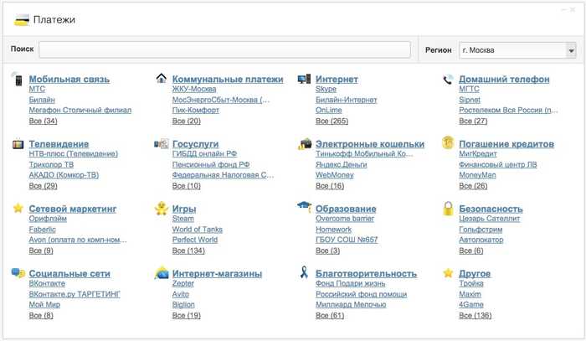This screenshot has width=586, height=341.
Task: Open the Сетевой маркетинг category
Action: (x=73, y=209)
